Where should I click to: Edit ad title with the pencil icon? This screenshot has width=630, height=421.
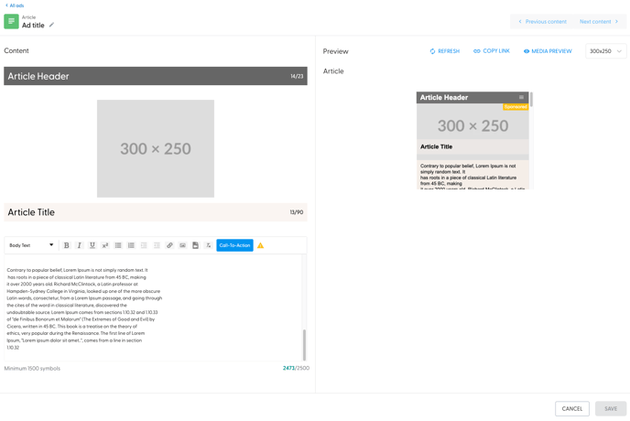tap(51, 26)
